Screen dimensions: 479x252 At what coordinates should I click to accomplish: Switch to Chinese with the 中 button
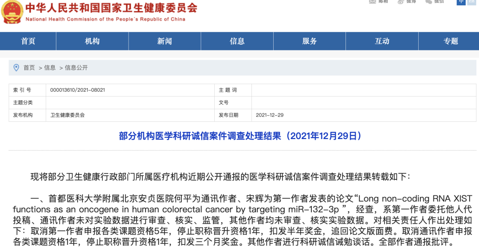point(461,2)
